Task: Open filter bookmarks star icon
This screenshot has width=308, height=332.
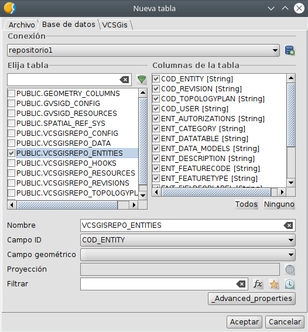Action: (273, 284)
